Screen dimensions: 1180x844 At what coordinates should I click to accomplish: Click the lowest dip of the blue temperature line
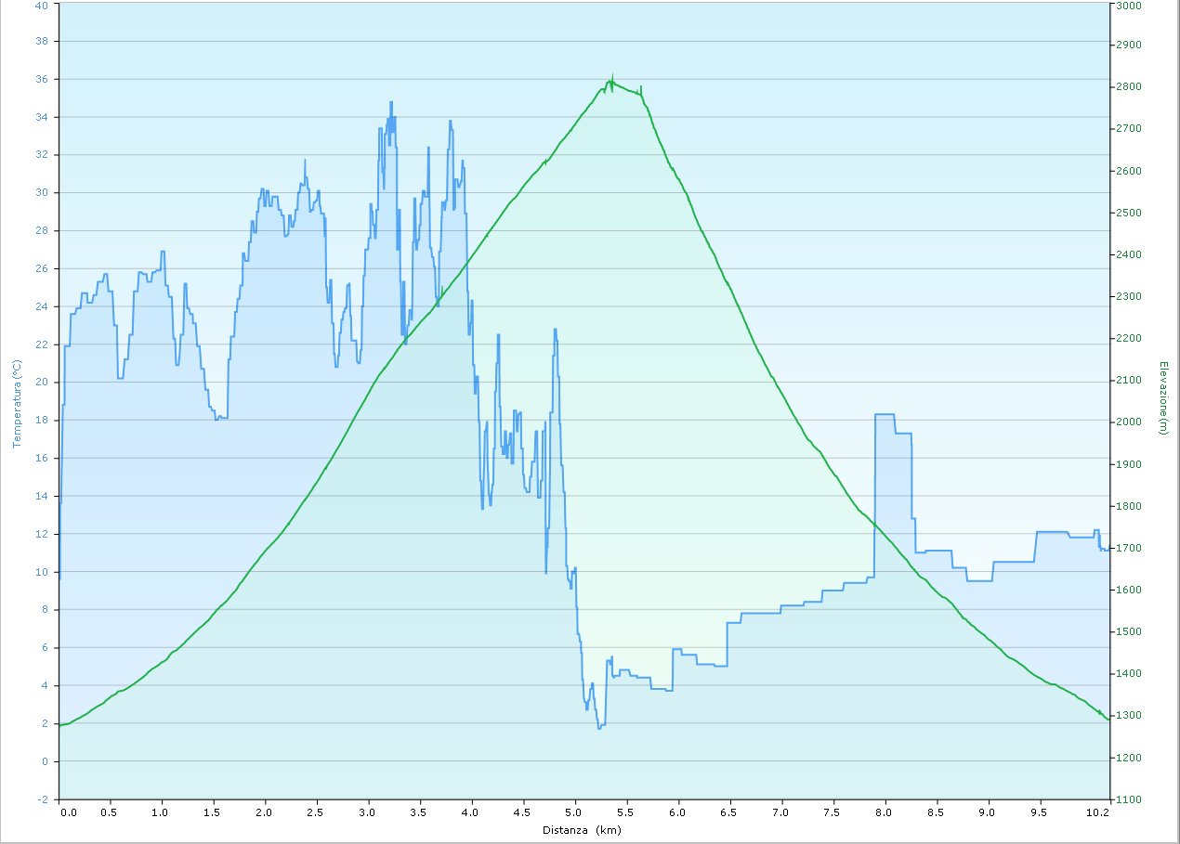click(x=599, y=727)
